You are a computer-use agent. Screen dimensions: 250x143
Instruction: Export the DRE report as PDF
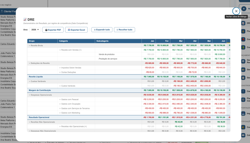(x=53, y=30)
